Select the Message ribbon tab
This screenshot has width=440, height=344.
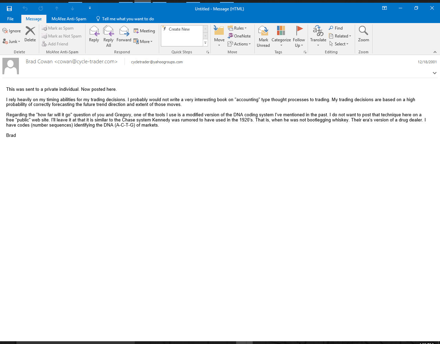coord(34,19)
